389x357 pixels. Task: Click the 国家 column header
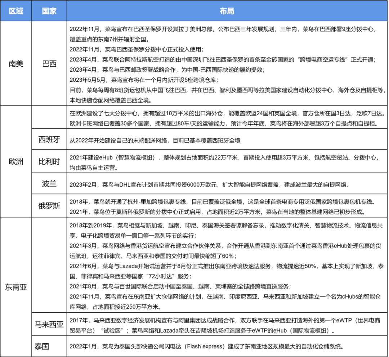49,11
